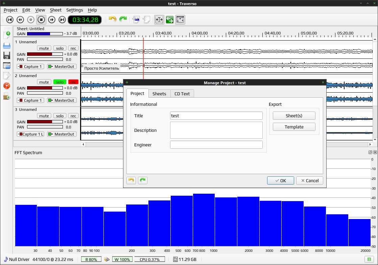Open the Settings menu
Viewport: 378px width, 265px height.
[x=74, y=10]
